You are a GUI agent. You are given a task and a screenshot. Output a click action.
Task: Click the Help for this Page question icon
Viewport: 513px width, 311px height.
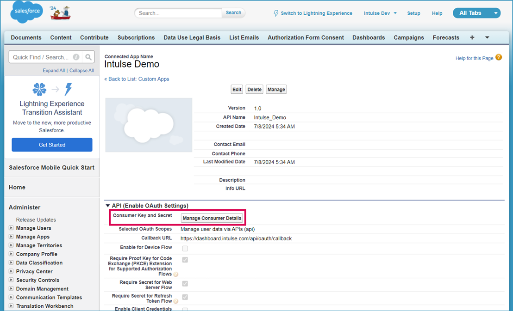[499, 57]
